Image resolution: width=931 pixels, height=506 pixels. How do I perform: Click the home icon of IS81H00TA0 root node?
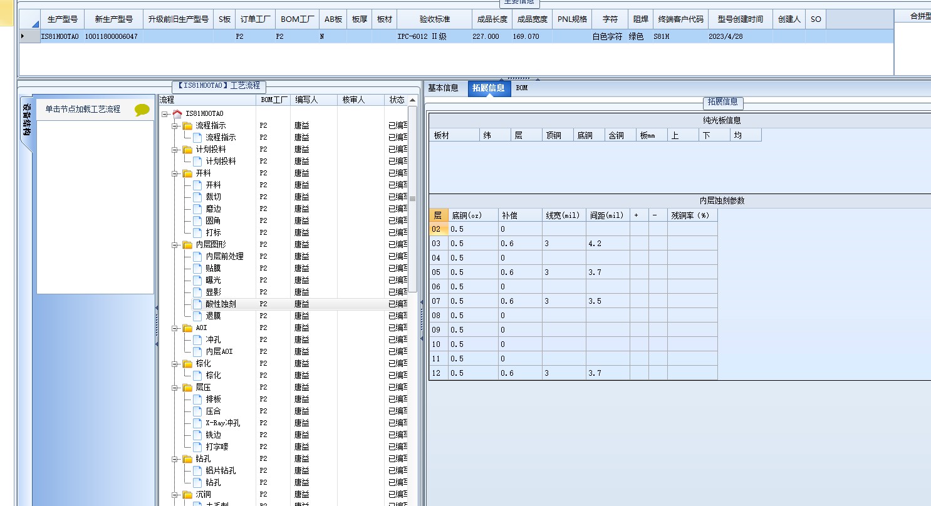[x=177, y=113]
